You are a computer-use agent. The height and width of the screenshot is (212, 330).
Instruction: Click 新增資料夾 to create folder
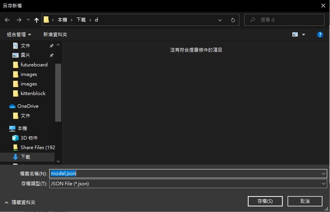click(55, 35)
